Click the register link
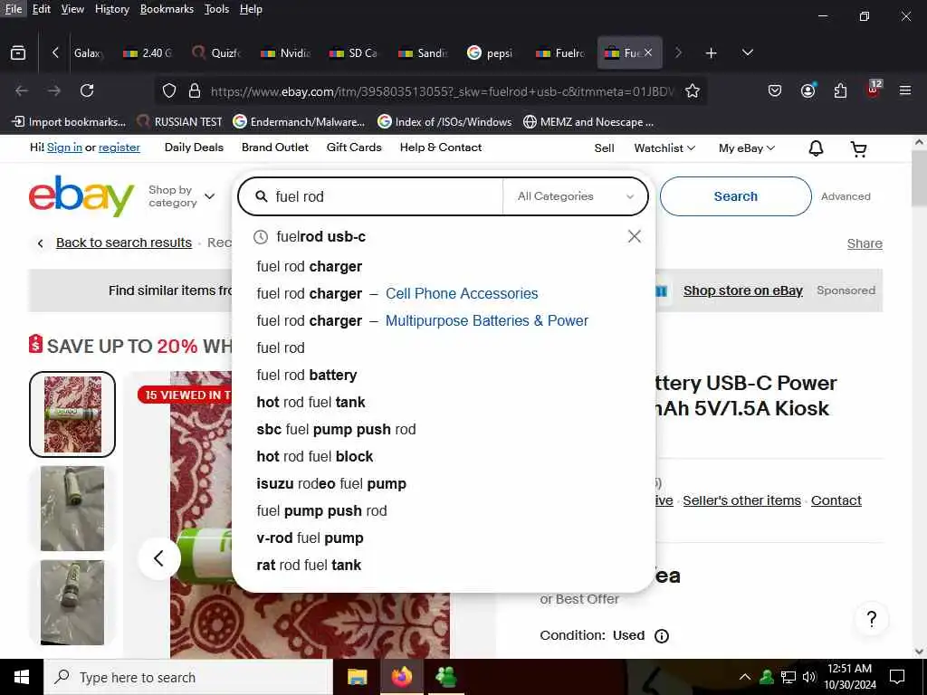 (x=119, y=148)
